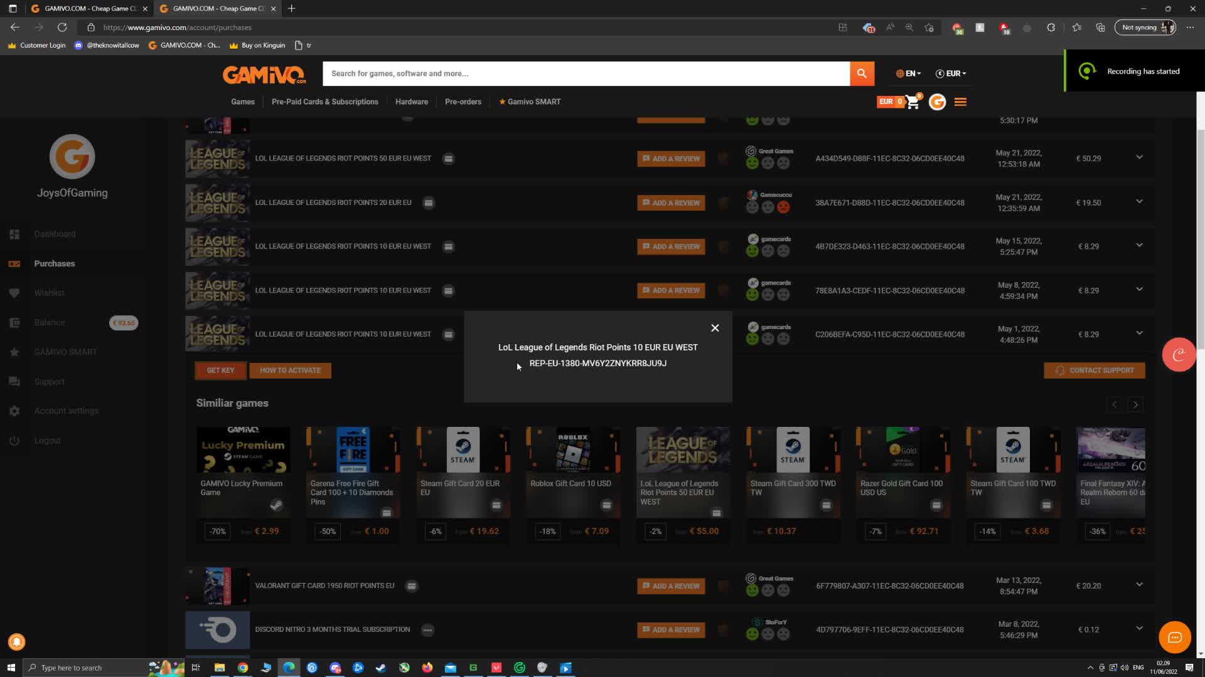The height and width of the screenshot is (677, 1205).
Task: Open the orange live chat button
Action: click(1174, 638)
